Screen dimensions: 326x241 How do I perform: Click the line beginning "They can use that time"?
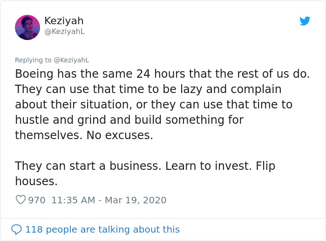(x=148, y=89)
